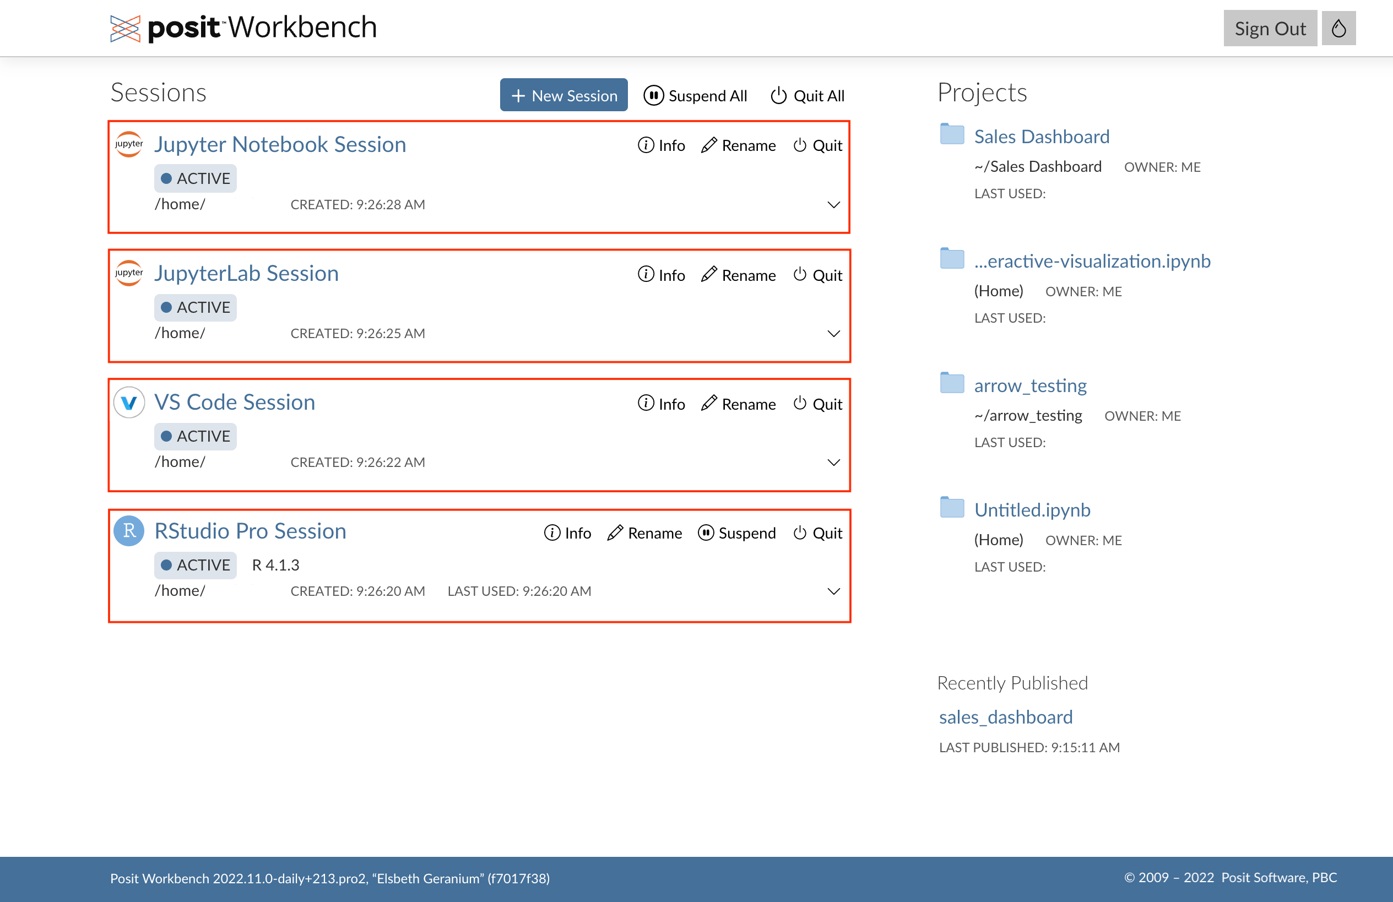The width and height of the screenshot is (1393, 902).
Task: Click LAST PUBLISHED: 9:15:11 AM text
Action: [x=1029, y=747]
